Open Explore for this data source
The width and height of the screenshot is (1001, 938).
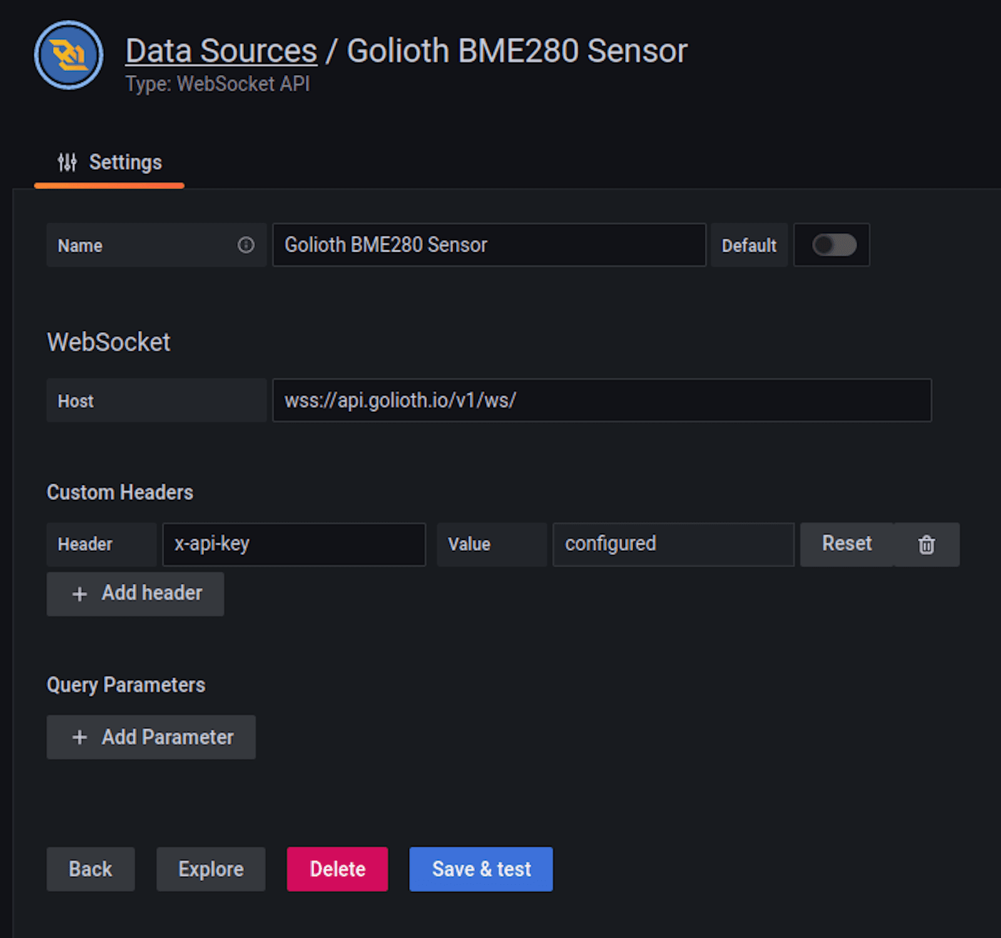point(211,869)
